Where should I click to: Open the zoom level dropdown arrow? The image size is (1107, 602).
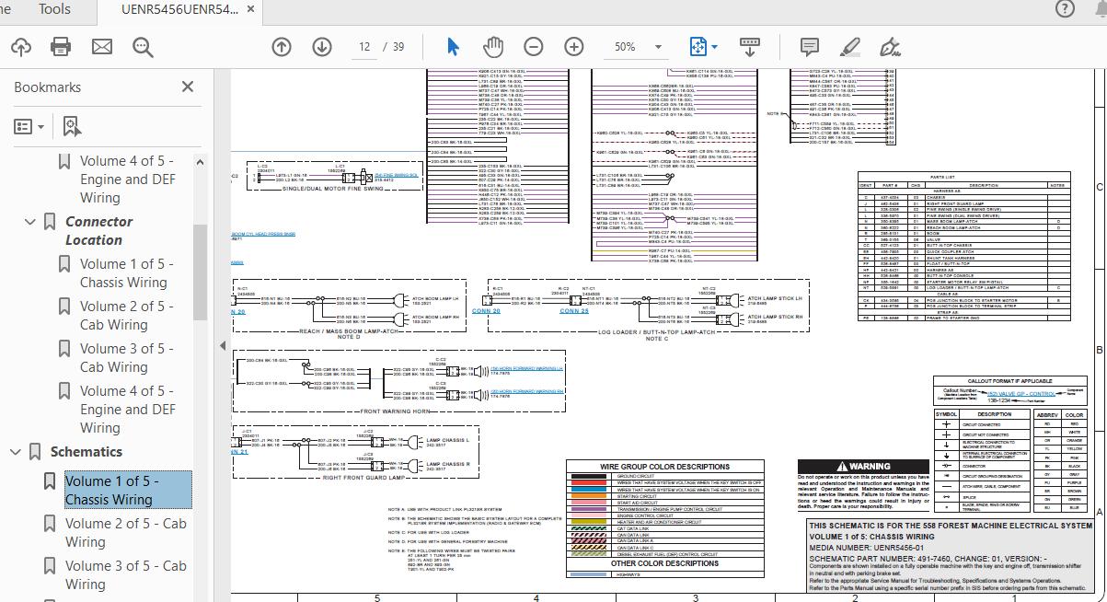[658, 47]
